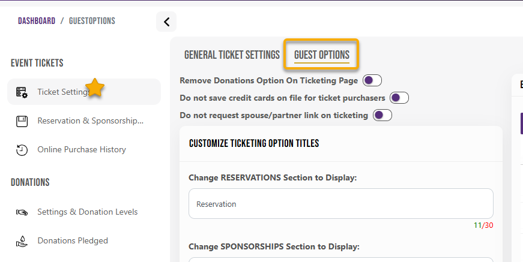The width and height of the screenshot is (523, 262).
Task: Click the Reservation & Sponsorship save icon
Action: pos(22,121)
